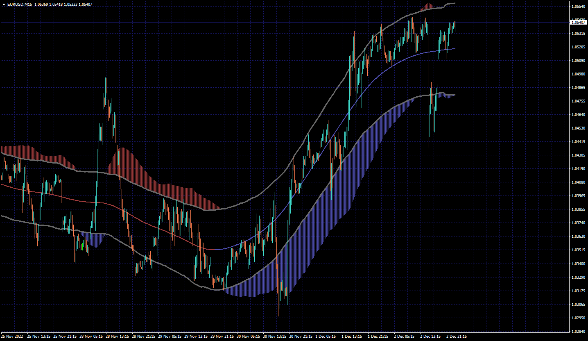The image size is (588, 341).
Task: Click the 1.03740 price scale label
Action: [578, 223]
